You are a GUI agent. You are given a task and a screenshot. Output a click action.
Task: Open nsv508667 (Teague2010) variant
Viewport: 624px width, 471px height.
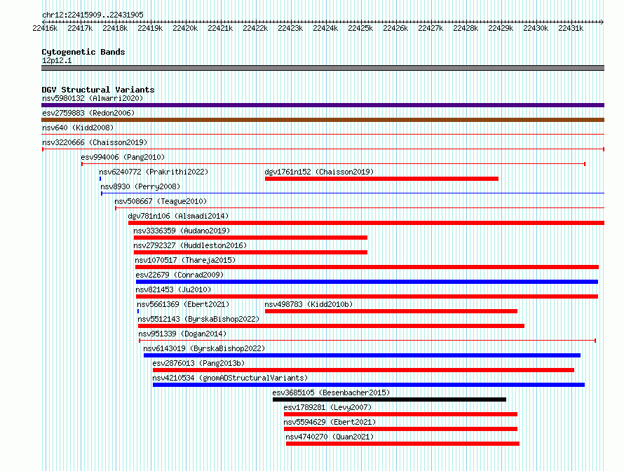pos(161,201)
